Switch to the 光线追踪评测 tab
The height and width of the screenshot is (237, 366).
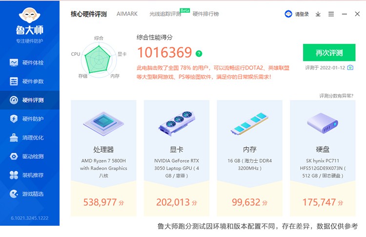tap(165, 14)
